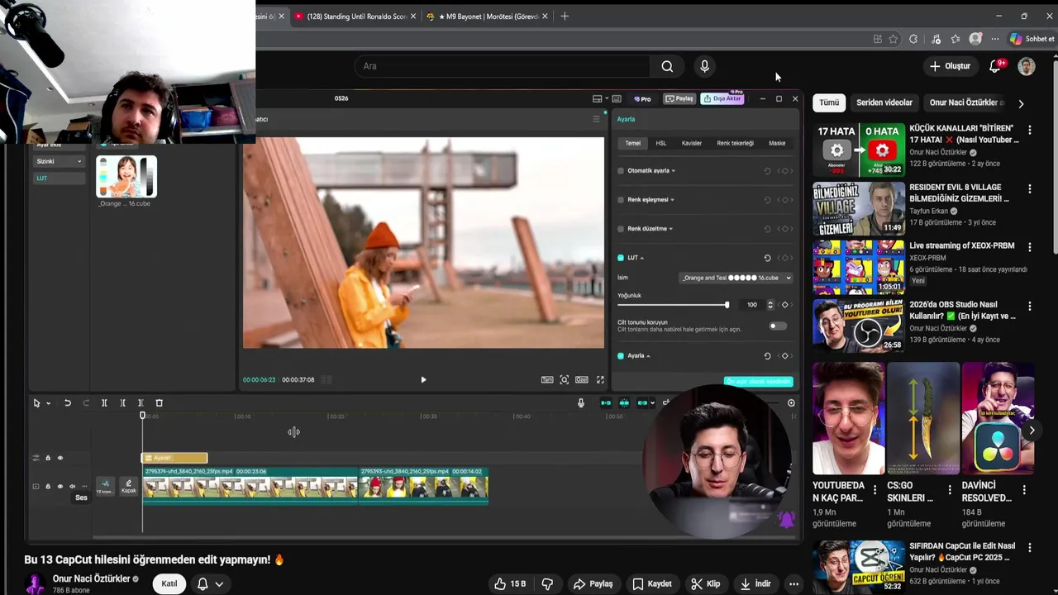The width and height of the screenshot is (1058, 595).
Task: Adjust the Yoğunluk intensity slider handle
Action: point(727,305)
